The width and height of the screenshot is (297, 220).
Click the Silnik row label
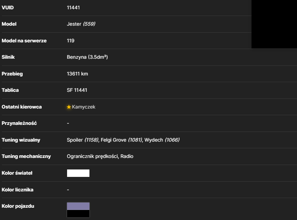tap(8, 57)
